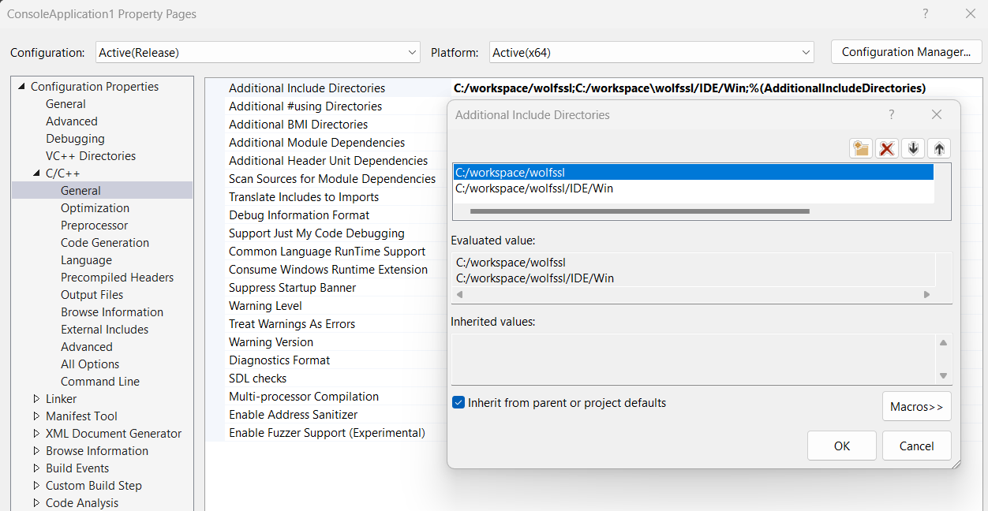Viewport: 988px width, 511px height.
Task: Open help in the Additional Include Directories dialog
Action: click(892, 114)
